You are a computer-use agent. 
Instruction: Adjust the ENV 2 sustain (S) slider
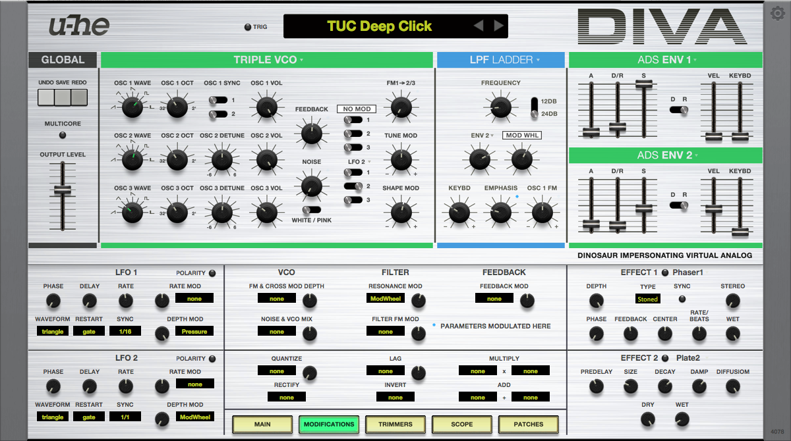pos(644,209)
